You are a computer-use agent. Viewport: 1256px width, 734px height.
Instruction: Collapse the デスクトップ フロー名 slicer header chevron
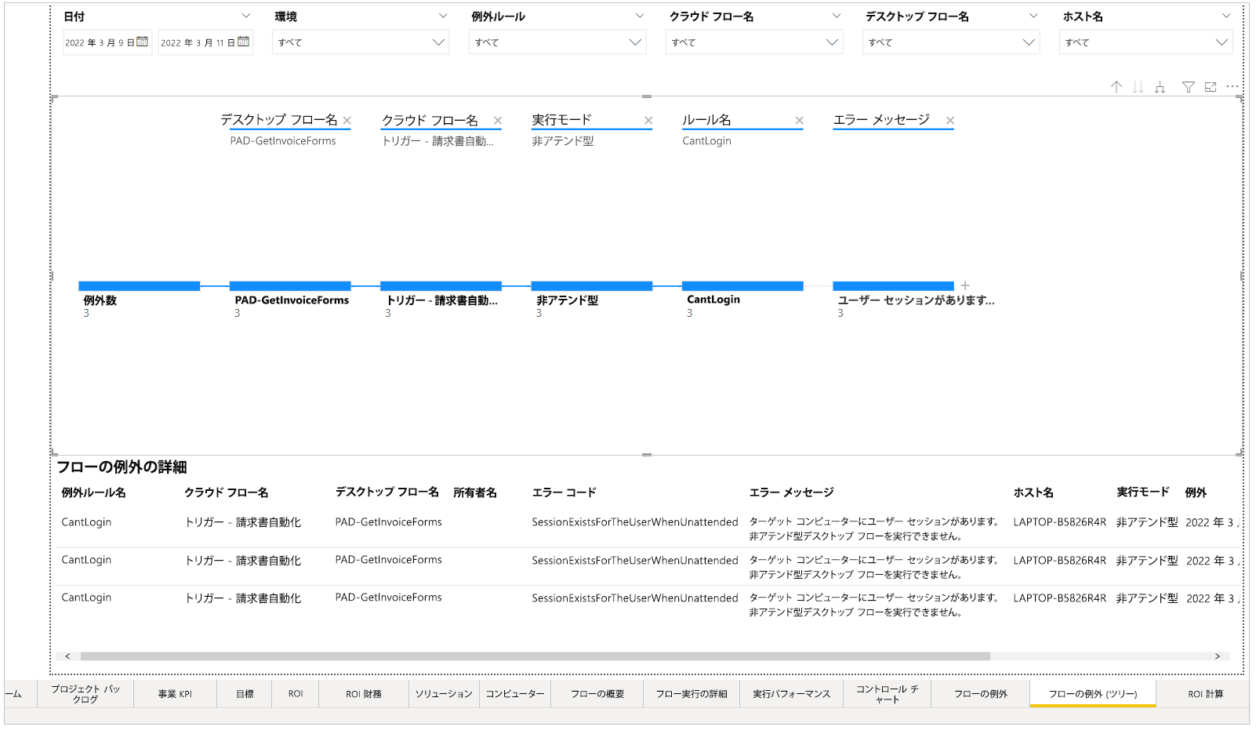[x=1033, y=16]
